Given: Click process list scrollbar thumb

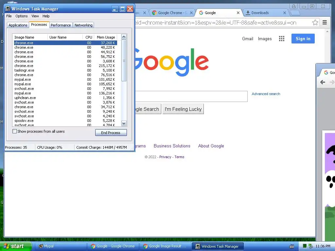Looking at the screenshot, I should coord(124,60).
